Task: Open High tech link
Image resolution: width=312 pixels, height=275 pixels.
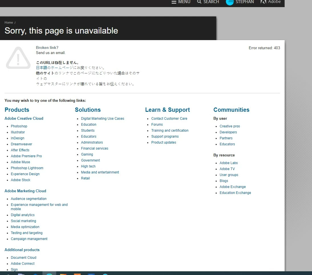Action: coord(88,166)
